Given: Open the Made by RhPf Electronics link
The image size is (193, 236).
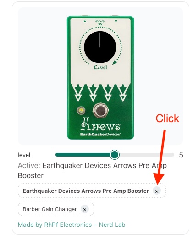Looking at the screenshot, I should (x=72, y=225).
